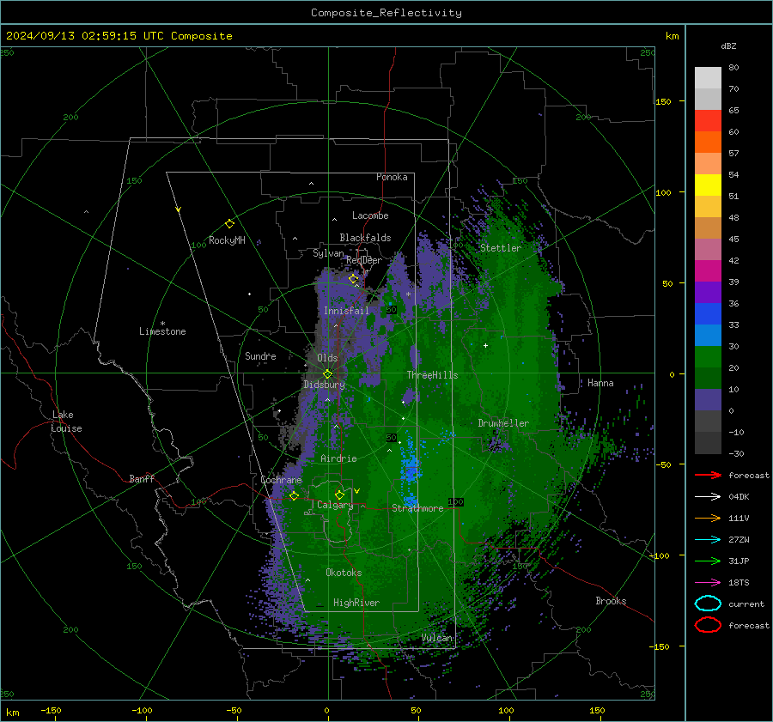Click the cyan 27ZW arrow legend icon
Viewport: 773px width, 722px height.
point(708,540)
